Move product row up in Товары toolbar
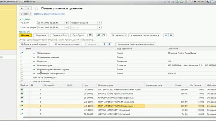 (x=166, y=35)
